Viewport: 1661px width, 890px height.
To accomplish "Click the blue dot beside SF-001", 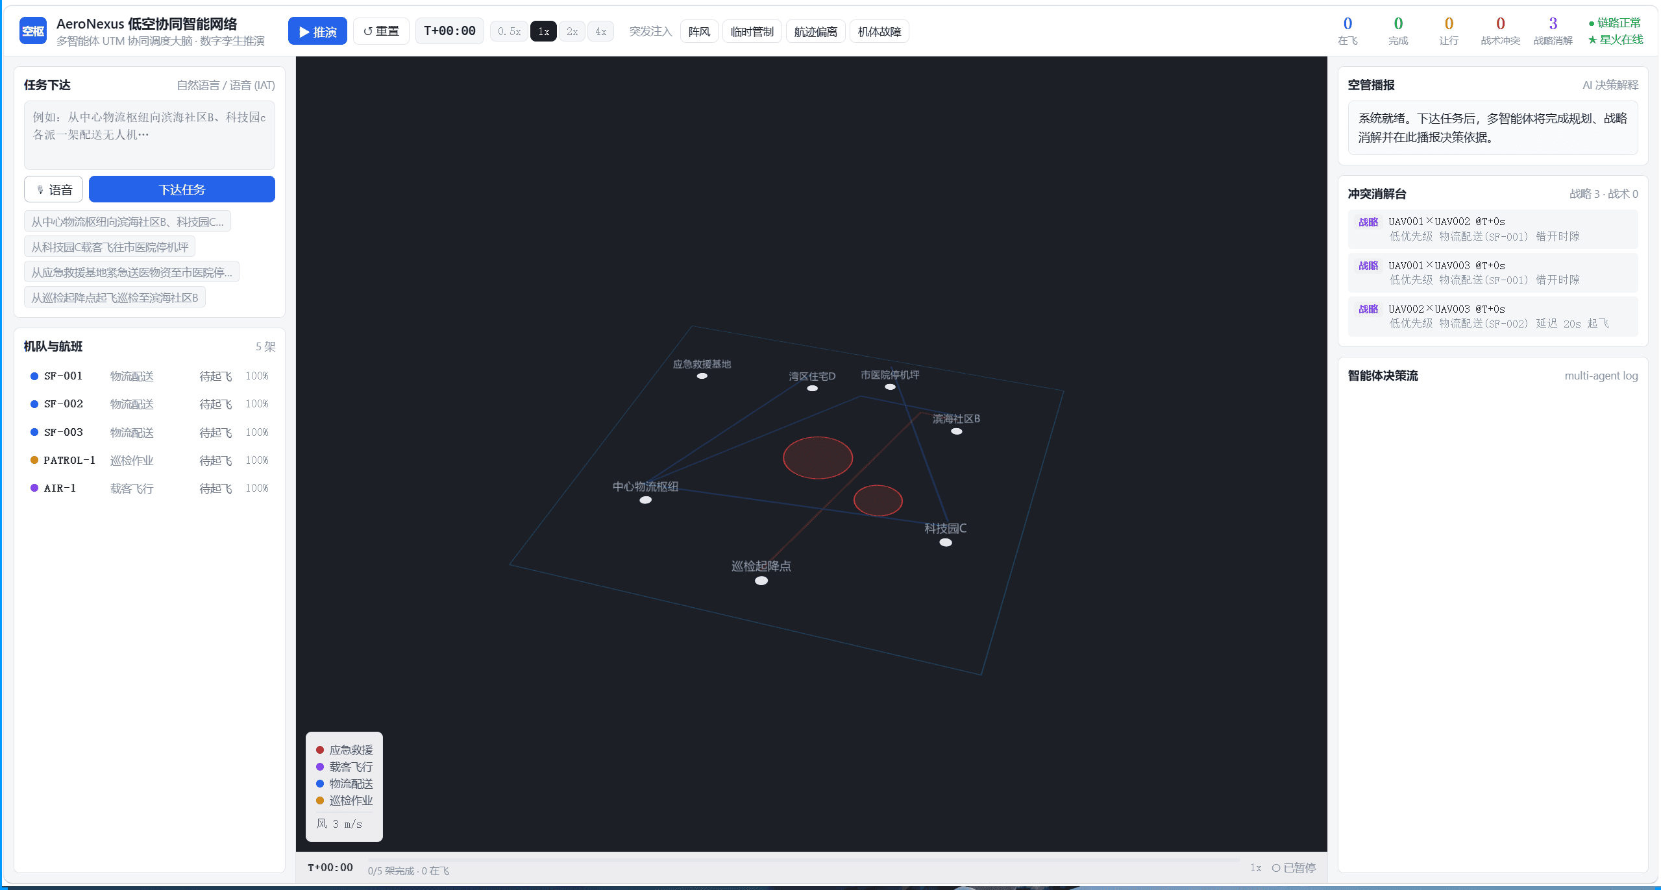I will coord(34,376).
